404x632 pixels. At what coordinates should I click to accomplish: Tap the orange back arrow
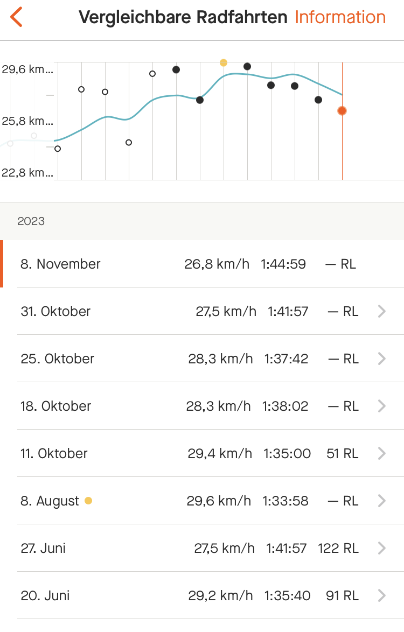pos(17,17)
